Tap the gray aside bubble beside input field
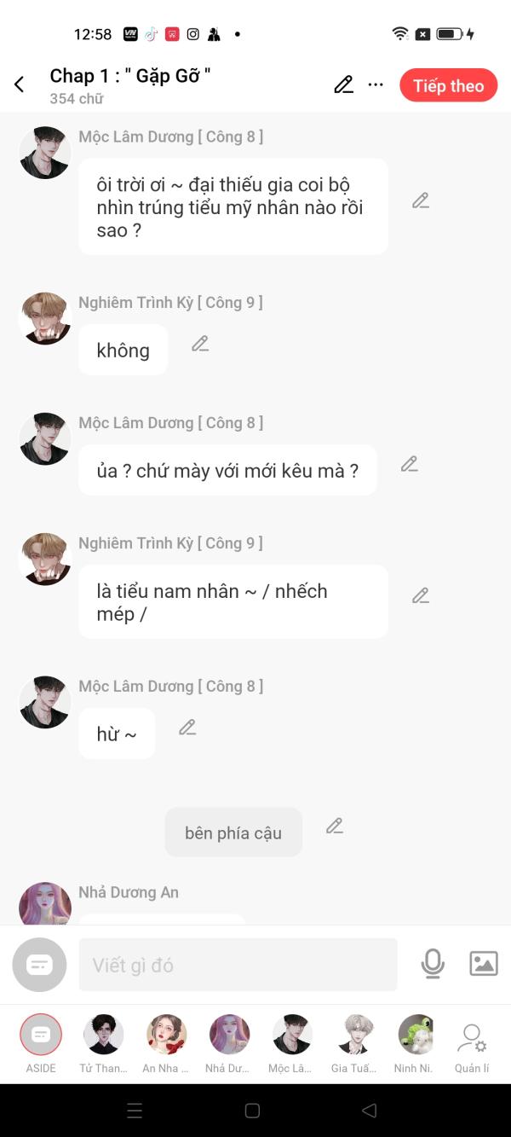The height and width of the screenshot is (1137, 511). [39, 965]
